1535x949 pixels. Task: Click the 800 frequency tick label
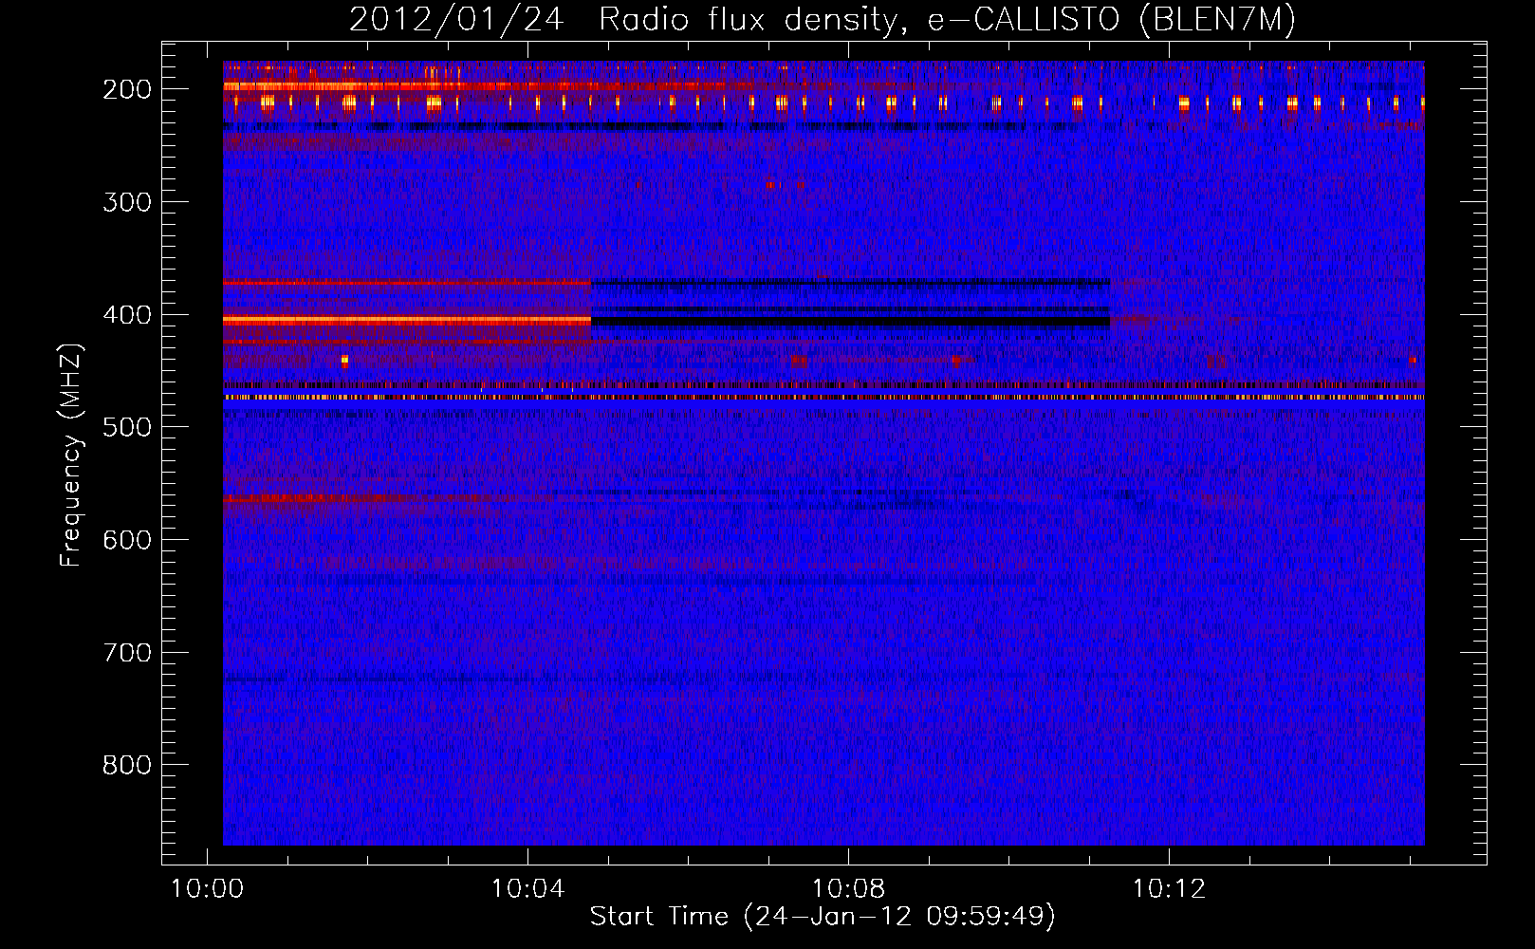click(127, 765)
